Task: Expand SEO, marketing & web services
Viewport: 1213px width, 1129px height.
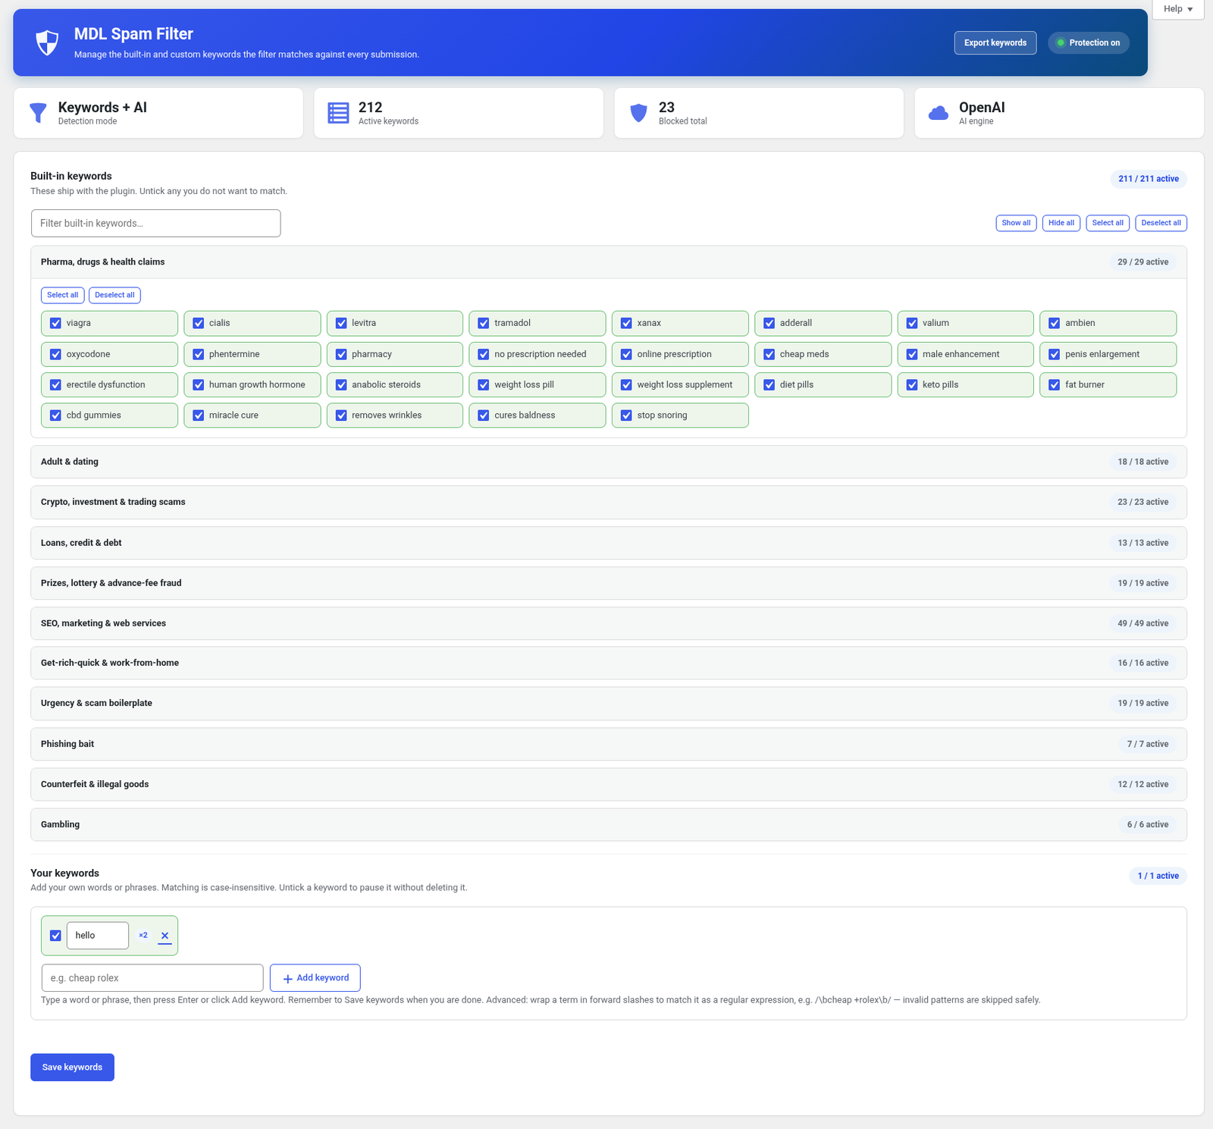Action: (x=609, y=623)
